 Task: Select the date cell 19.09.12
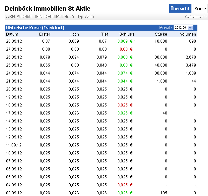point(14,97)
